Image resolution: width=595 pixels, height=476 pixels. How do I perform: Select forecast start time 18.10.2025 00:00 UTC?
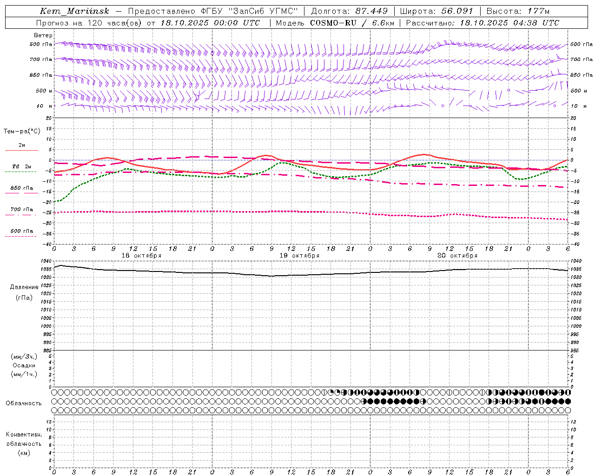tap(211, 23)
